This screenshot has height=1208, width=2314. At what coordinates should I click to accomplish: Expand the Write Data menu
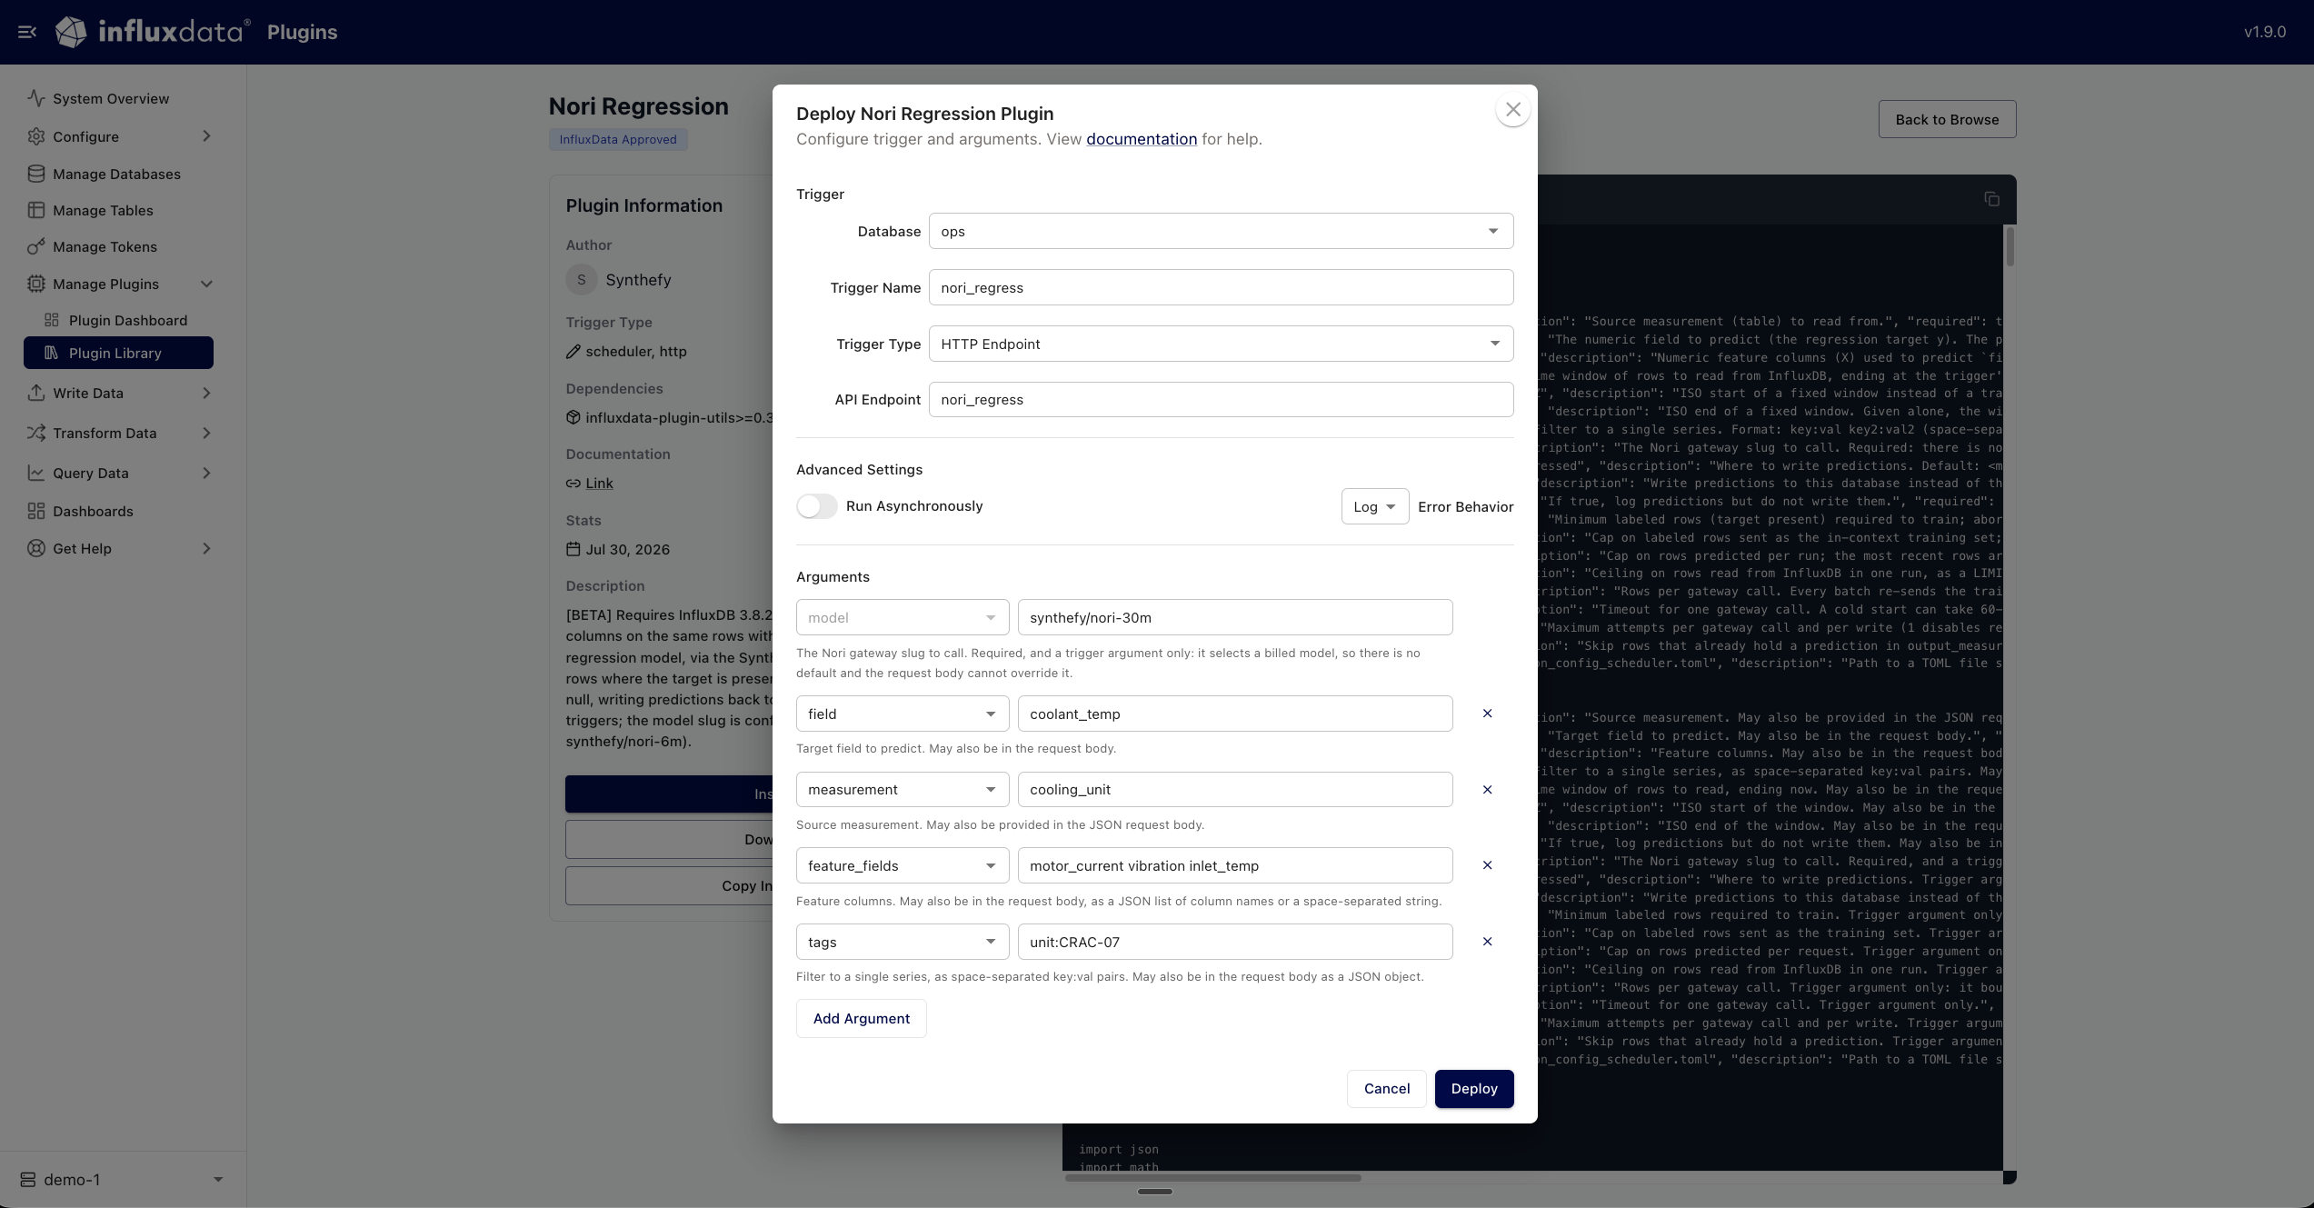point(118,393)
